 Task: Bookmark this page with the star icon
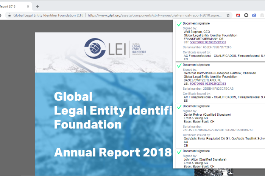click(x=228, y=15)
